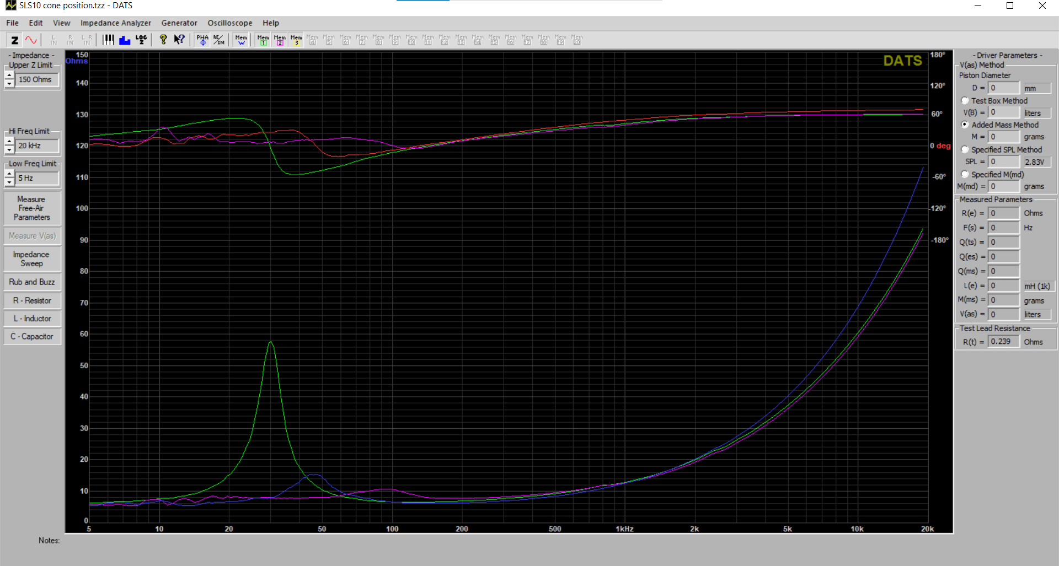Run the Rub and Buzz test

pyautogui.click(x=32, y=282)
